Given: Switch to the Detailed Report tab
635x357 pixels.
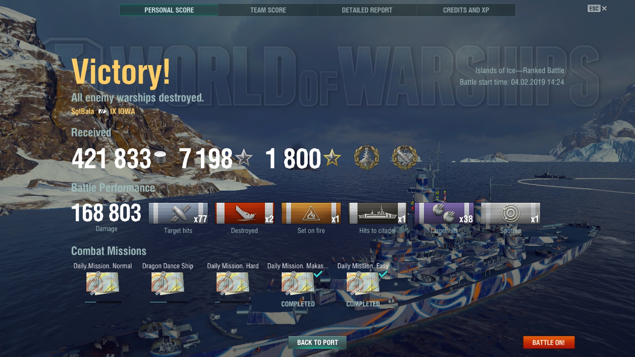Looking at the screenshot, I should 367,10.
